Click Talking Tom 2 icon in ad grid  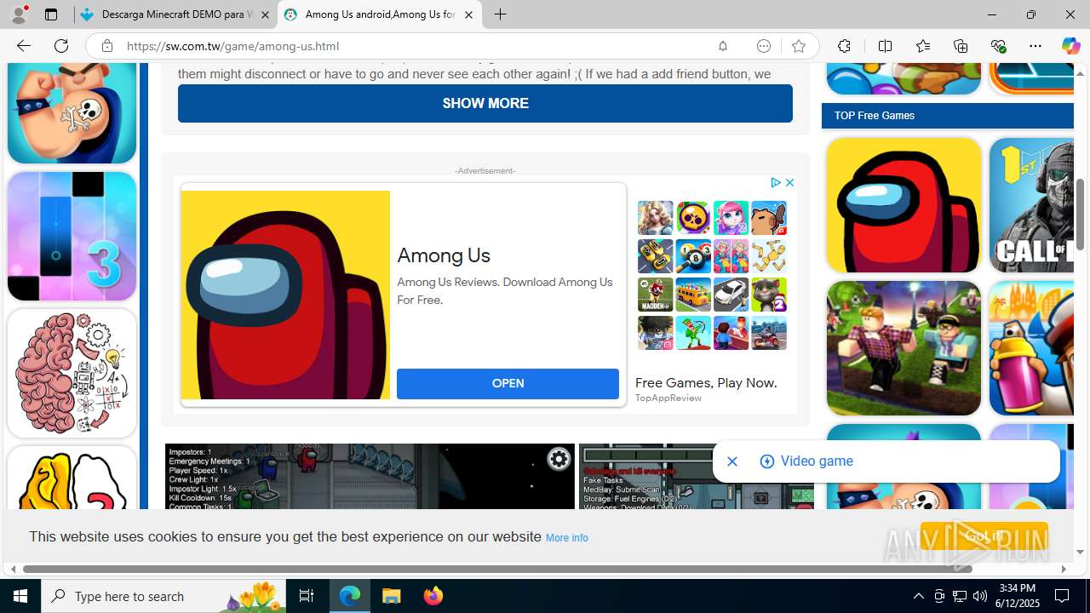point(769,295)
